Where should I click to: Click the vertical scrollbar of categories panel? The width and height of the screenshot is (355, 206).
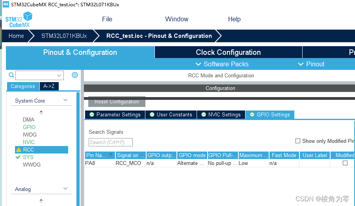(x=78, y=149)
